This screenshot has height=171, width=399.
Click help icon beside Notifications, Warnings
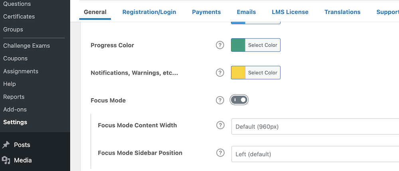(x=220, y=73)
